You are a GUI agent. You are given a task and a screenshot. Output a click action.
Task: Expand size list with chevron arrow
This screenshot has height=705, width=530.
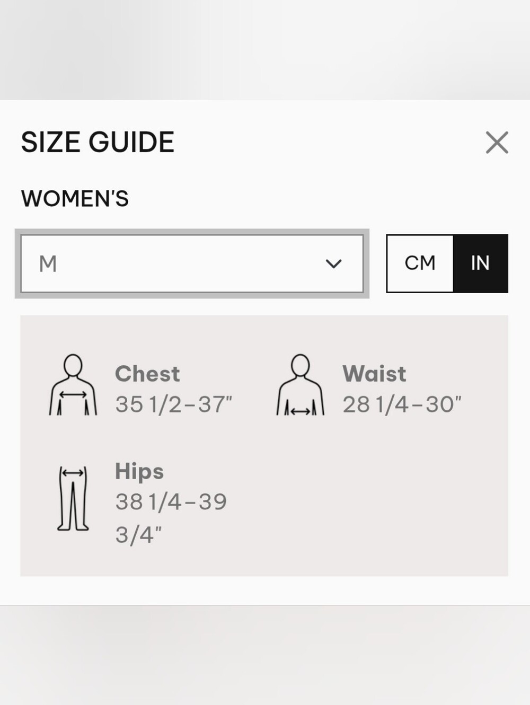pos(333,263)
